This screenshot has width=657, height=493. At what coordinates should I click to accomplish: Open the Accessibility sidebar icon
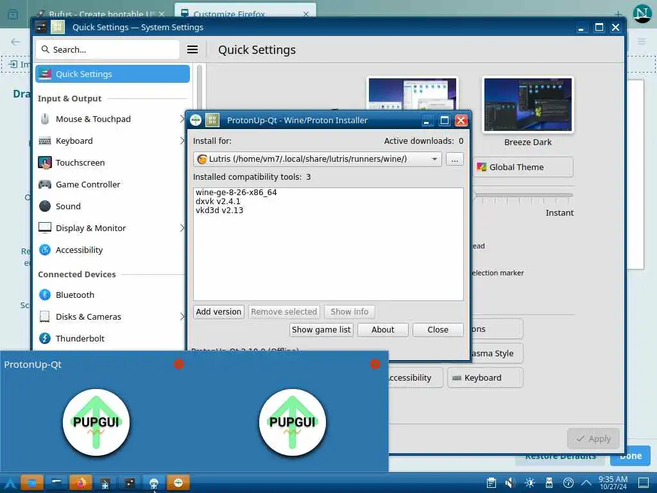pyautogui.click(x=45, y=250)
